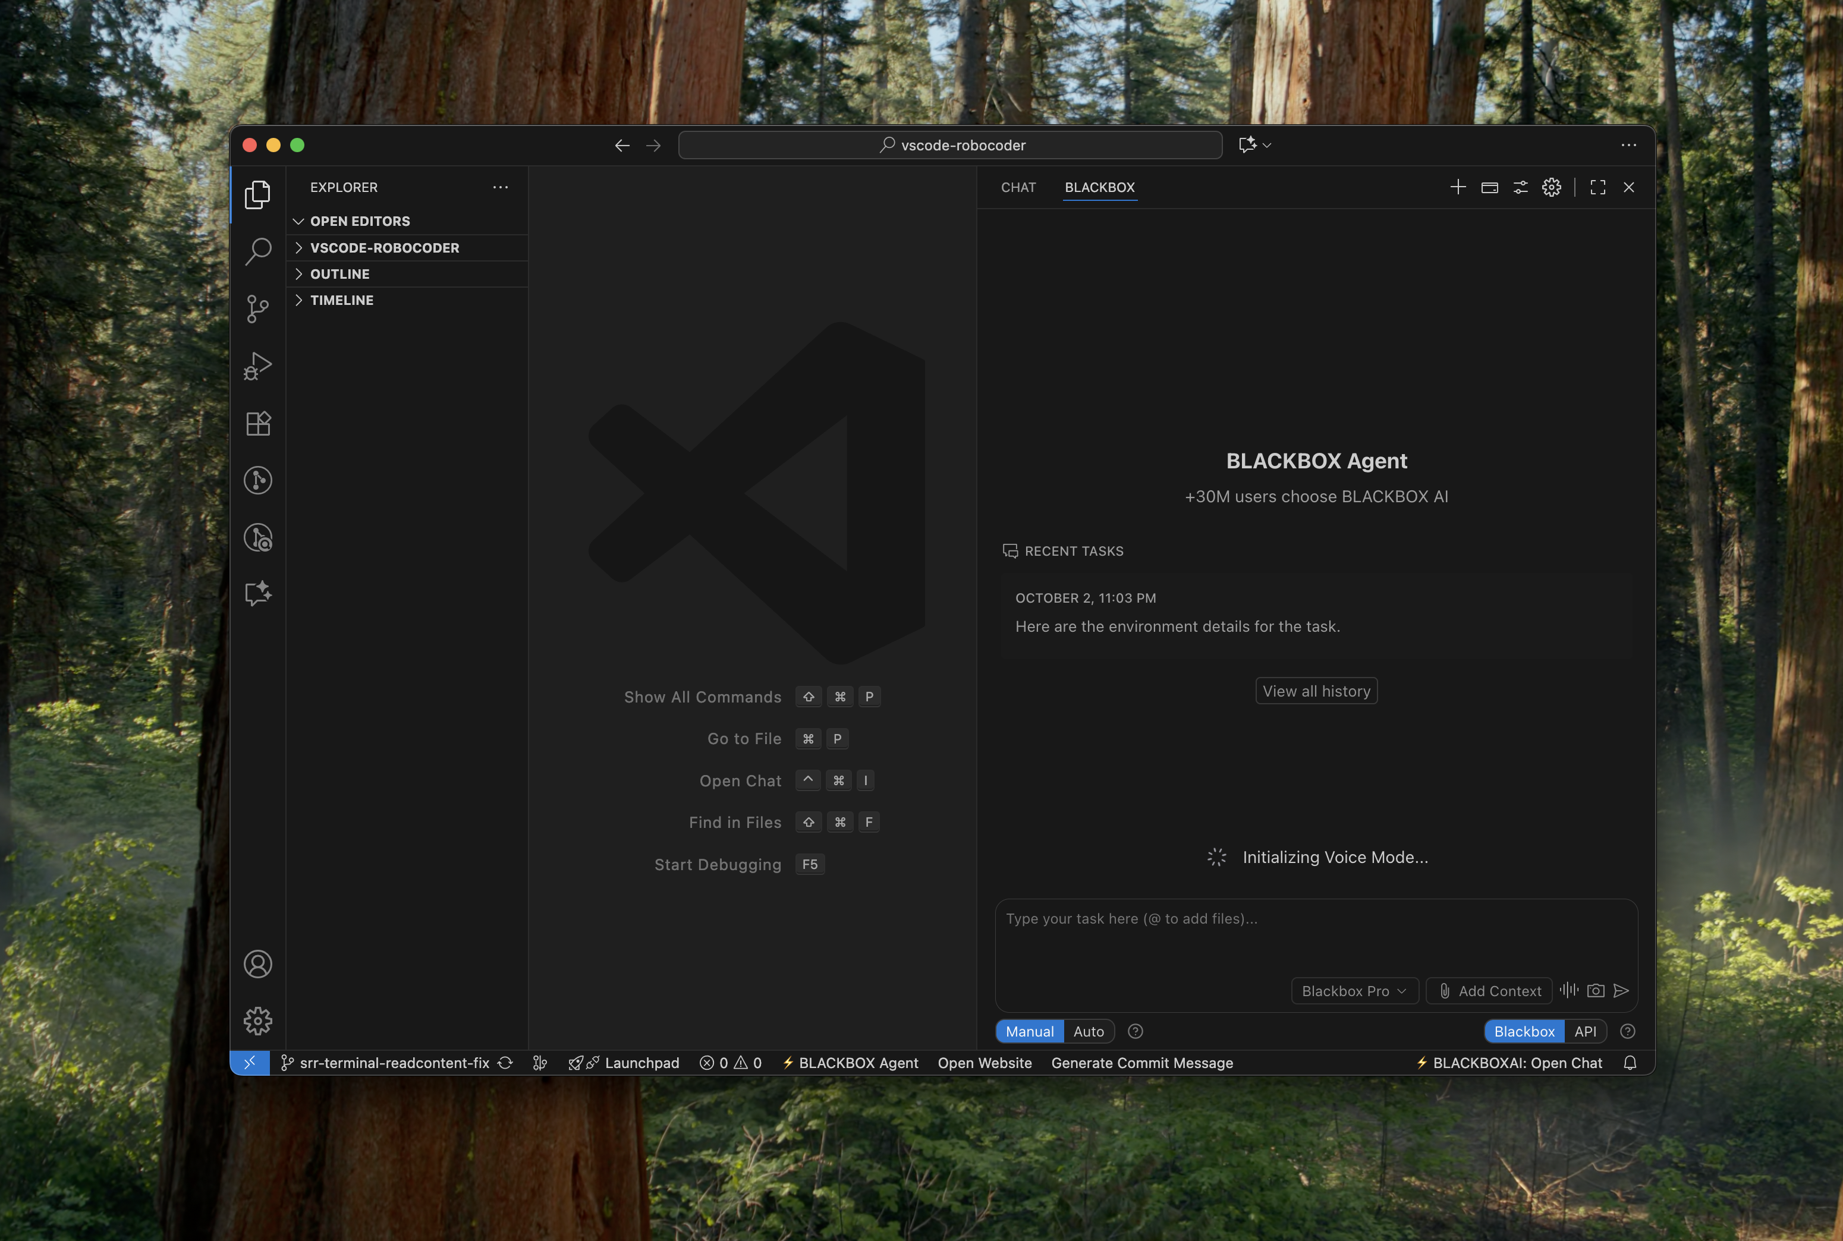Screen dimensions: 1843x1241
Task: Select Manual mode toggle
Action: click(1029, 1031)
